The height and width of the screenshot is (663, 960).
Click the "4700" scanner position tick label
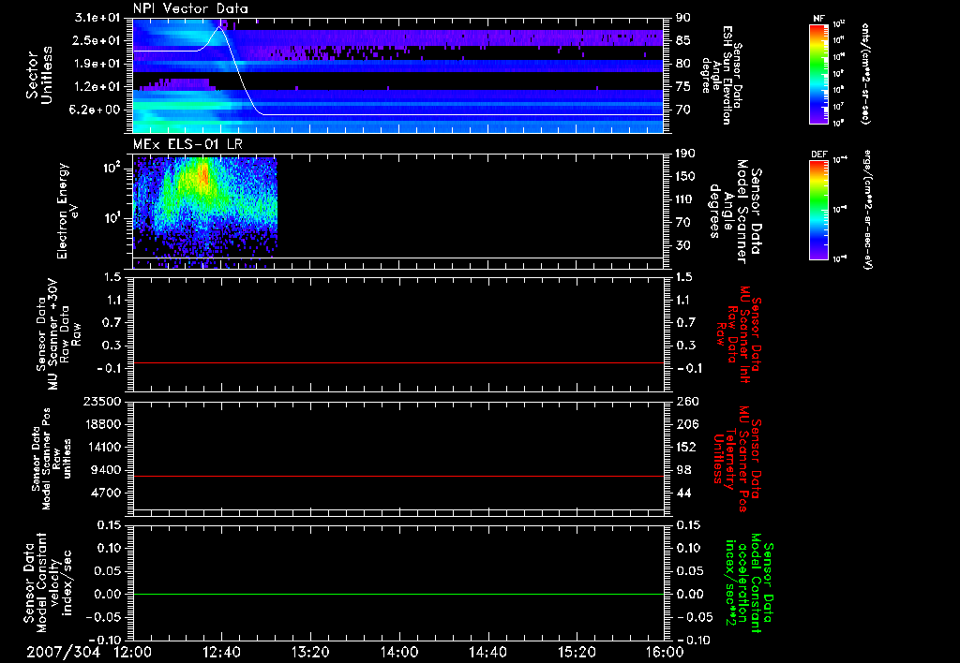click(105, 493)
